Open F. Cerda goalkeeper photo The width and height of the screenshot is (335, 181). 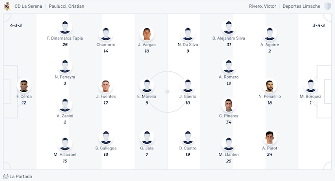tap(24, 85)
